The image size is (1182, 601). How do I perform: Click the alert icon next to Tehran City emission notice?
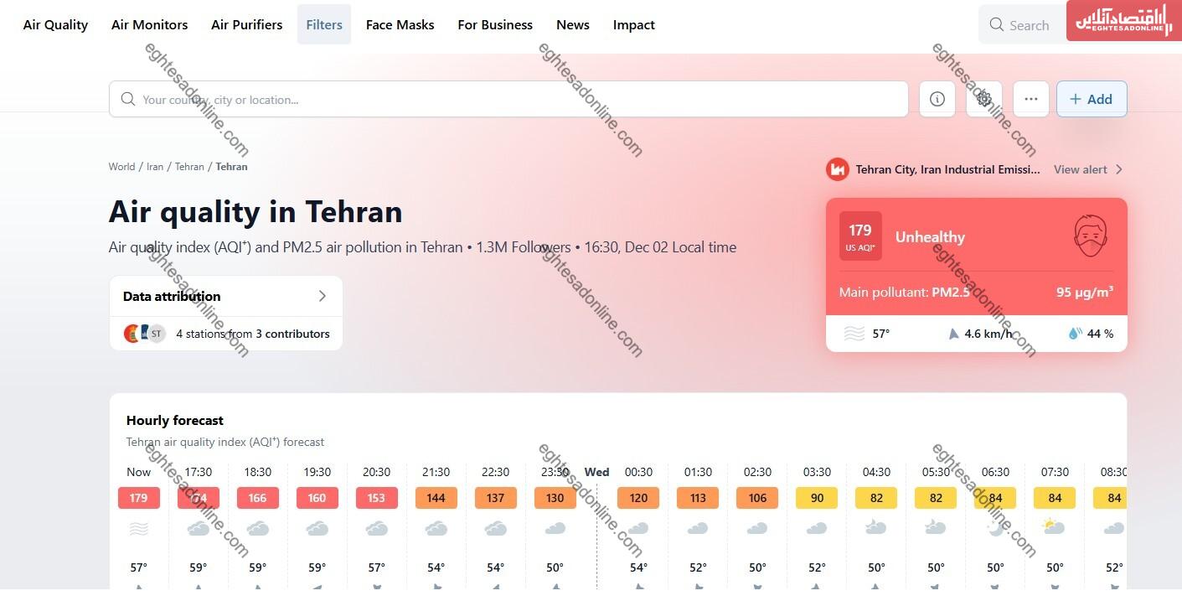(x=837, y=168)
